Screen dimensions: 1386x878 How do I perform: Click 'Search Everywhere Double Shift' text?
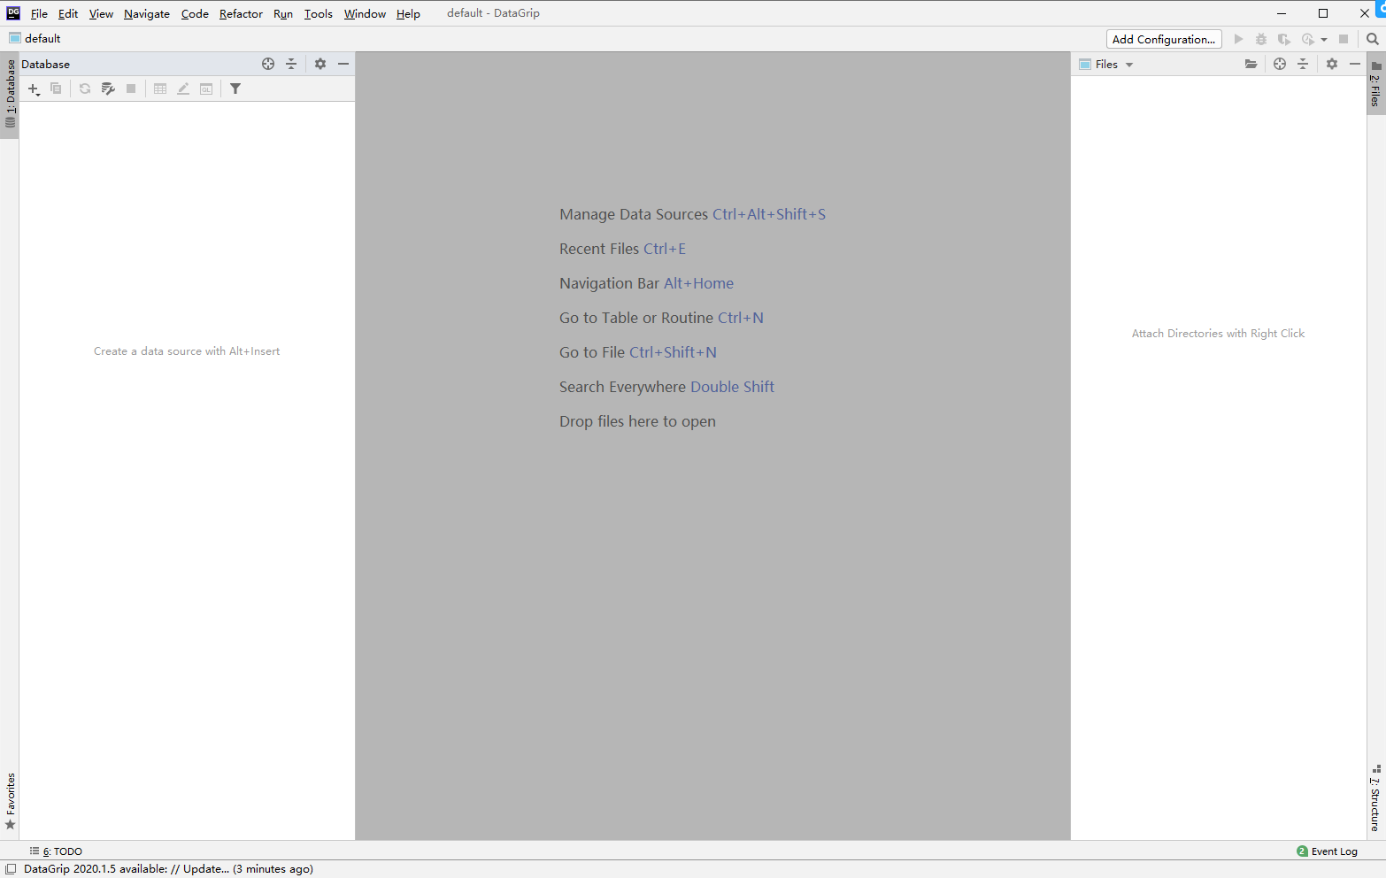[x=666, y=387]
